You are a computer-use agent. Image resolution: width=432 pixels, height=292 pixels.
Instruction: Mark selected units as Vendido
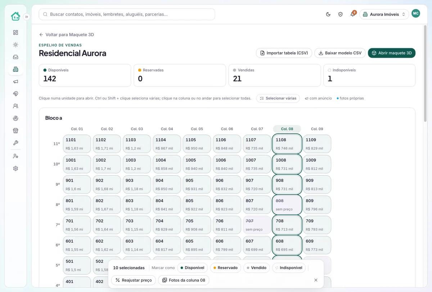pyautogui.click(x=256, y=268)
